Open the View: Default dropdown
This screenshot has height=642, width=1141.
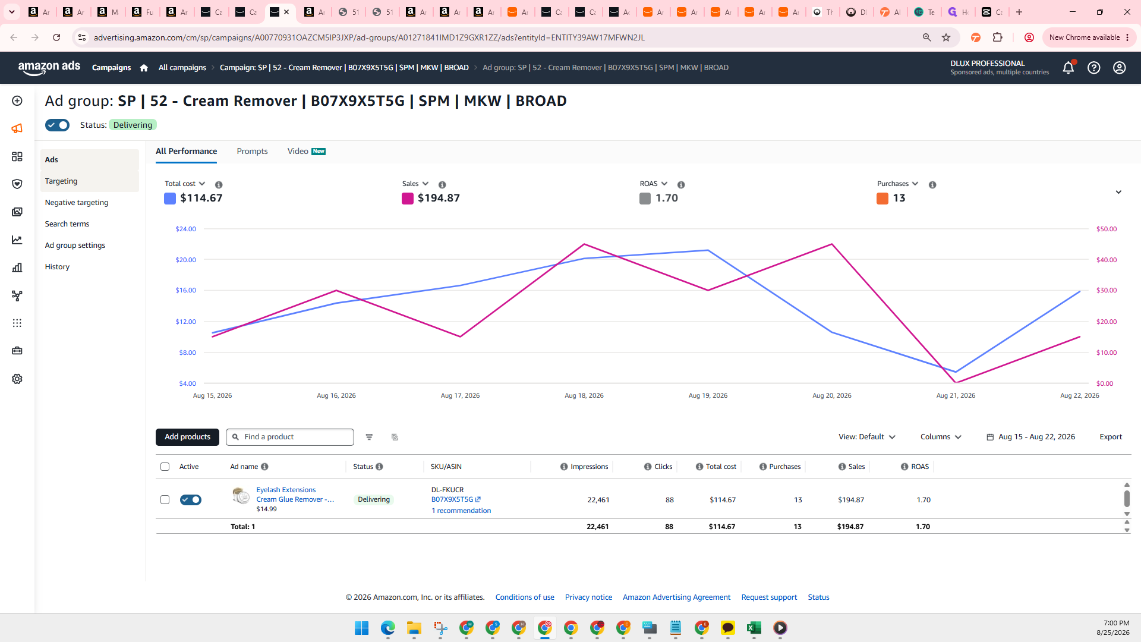click(x=867, y=437)
